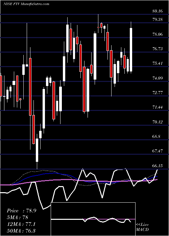Image resolution: width=169 pixels, height=236 pixels.
Task: Click the Live MACD inset chart
Action: 93,219
